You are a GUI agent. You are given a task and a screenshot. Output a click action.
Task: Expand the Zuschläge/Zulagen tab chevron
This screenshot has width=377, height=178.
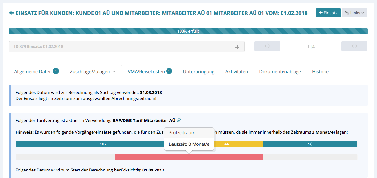point(114,72)
